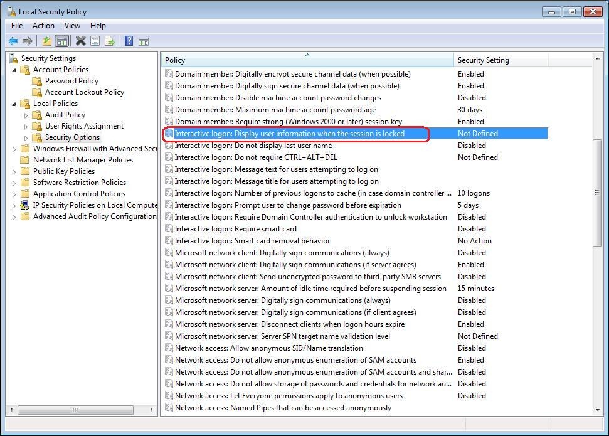Viewport: 609px width, 436px height.
Task: Open the Action menu
Action: point(43,26)
